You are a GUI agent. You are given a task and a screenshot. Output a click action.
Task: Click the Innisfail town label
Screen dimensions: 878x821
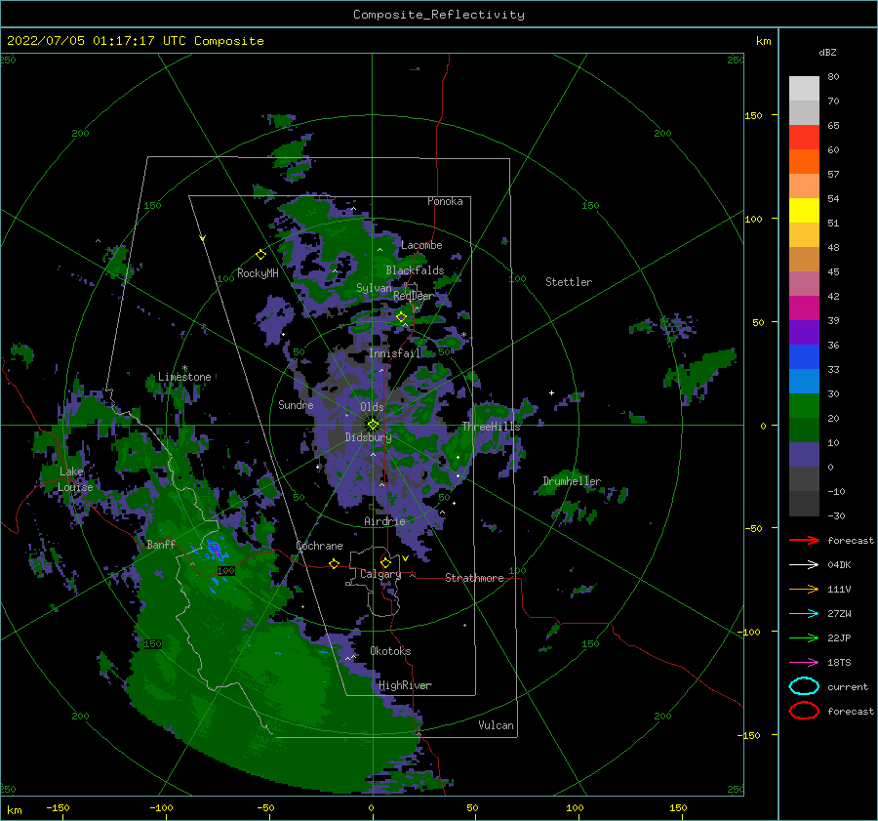(x=394, y=353)
